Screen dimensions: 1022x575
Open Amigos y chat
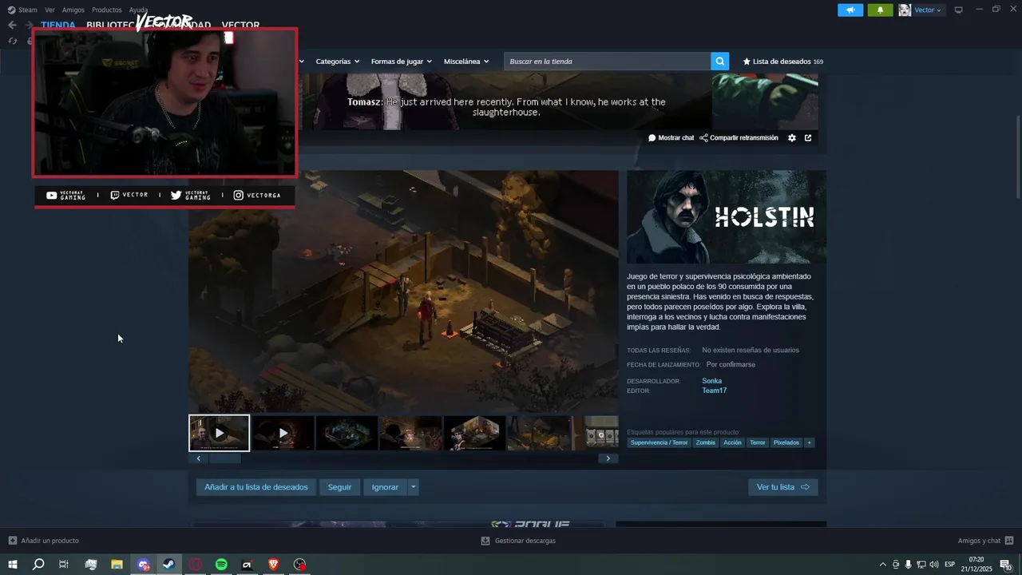tap(985, 541)
